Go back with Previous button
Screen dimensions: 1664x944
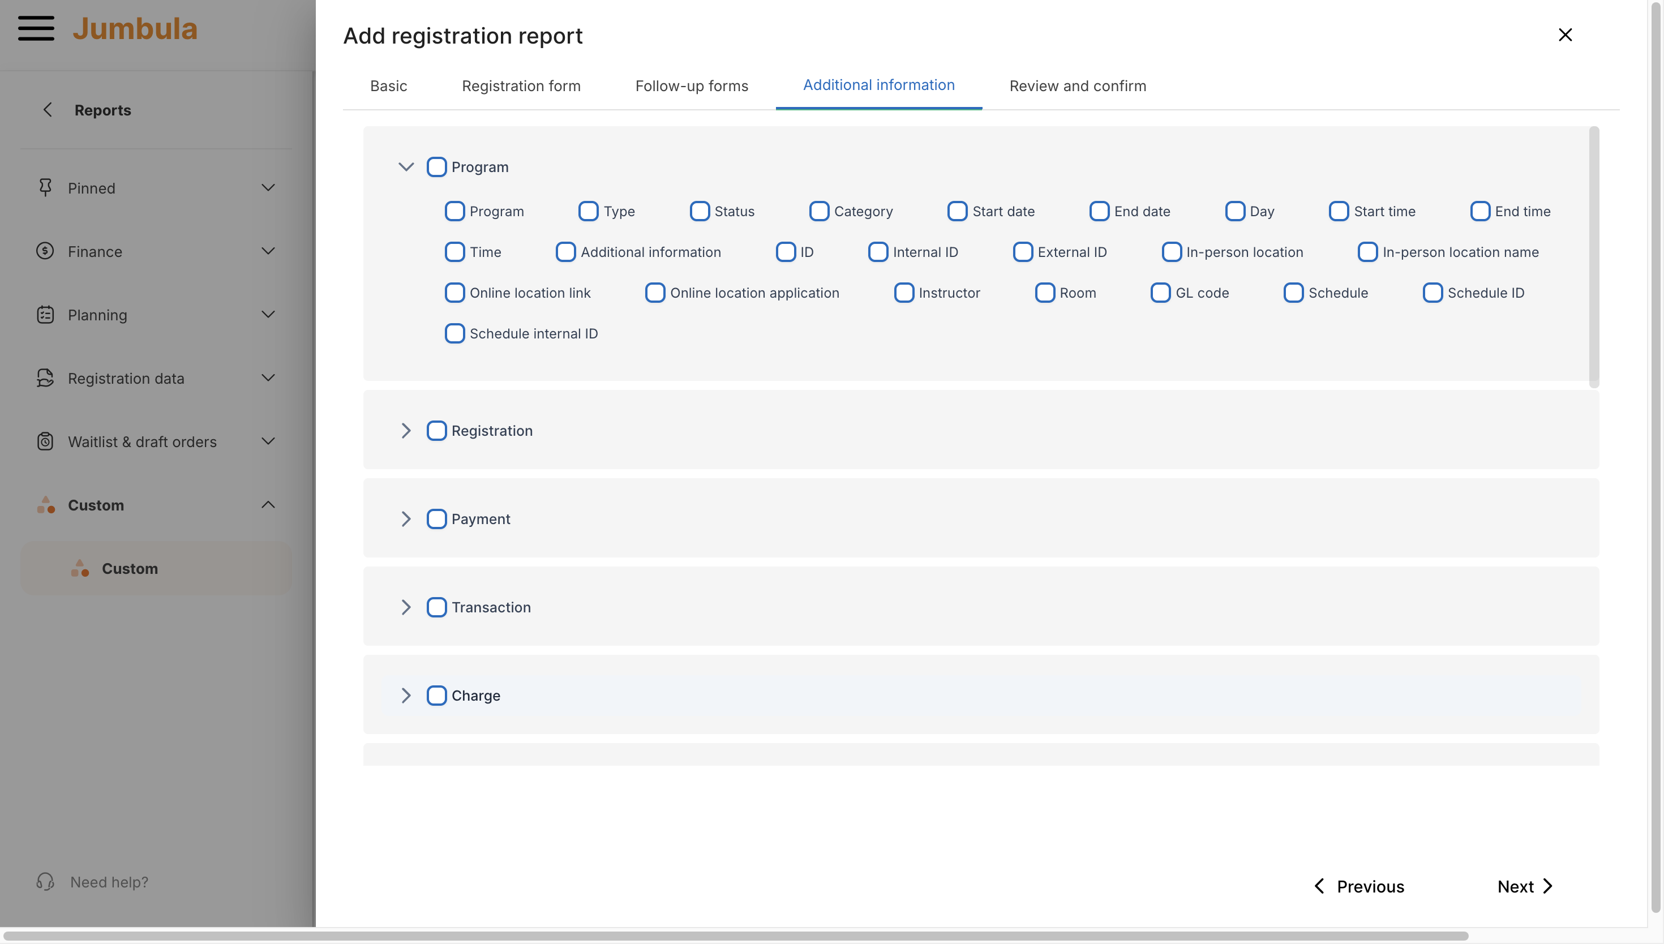click(x=1359, y=886)
